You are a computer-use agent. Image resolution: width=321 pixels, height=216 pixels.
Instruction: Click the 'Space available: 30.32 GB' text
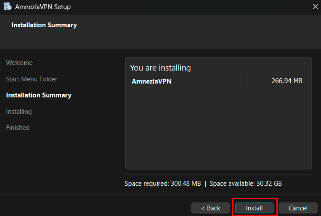coord(246,184)
